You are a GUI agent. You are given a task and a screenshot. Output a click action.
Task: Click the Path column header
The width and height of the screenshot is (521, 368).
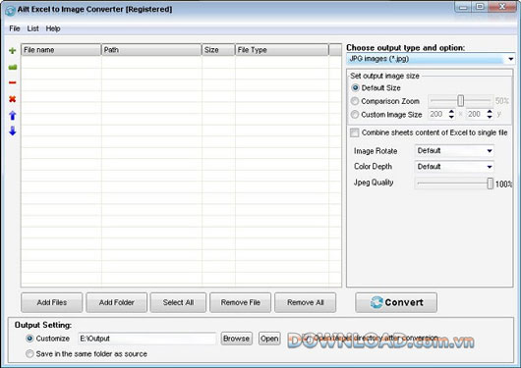click(151, 50)
